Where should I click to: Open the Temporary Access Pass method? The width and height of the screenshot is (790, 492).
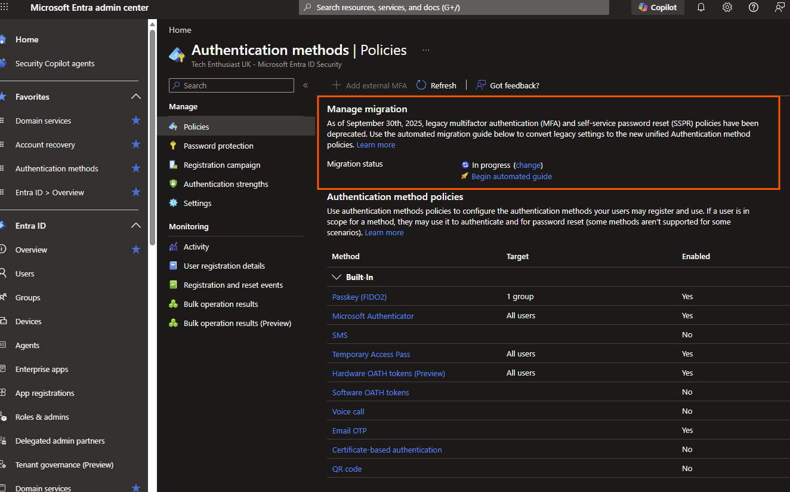pos(371,354)
